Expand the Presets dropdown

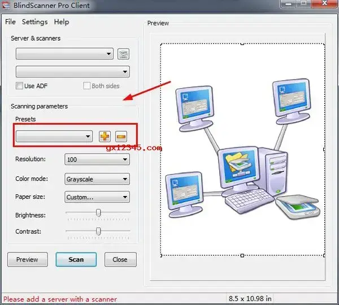pos(54,136)
